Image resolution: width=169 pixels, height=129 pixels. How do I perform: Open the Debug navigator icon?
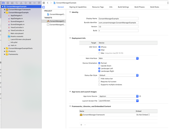[30, 3]
